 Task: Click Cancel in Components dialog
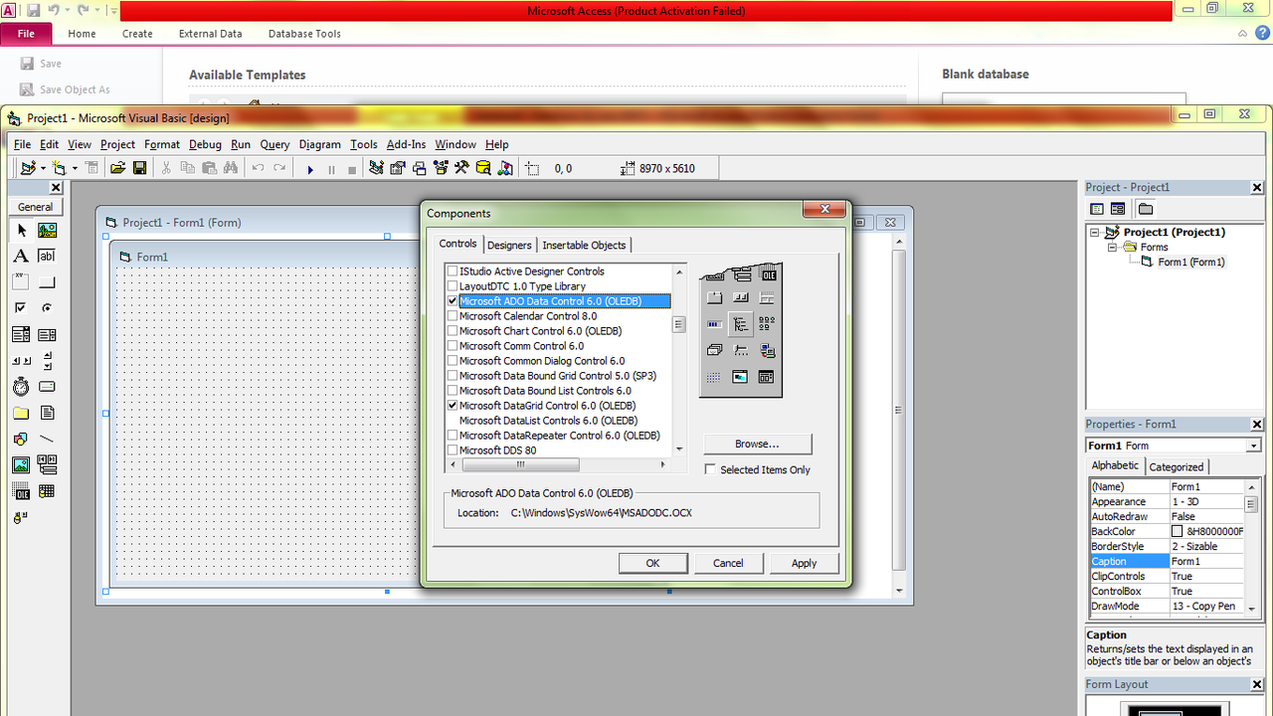[x=728, y=563]
